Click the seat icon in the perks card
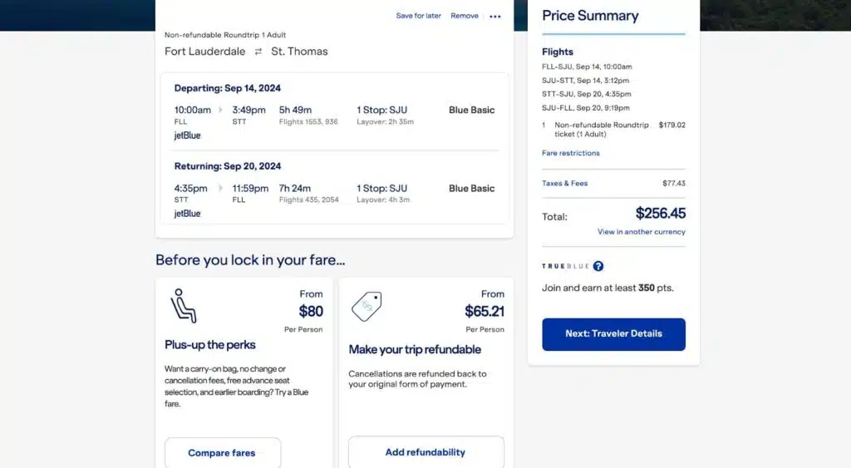The height and width of the screenshot is (468, 851). coord(183,306)
